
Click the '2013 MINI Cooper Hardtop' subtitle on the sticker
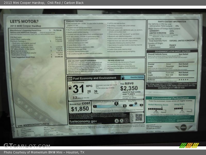coord(25,26)
